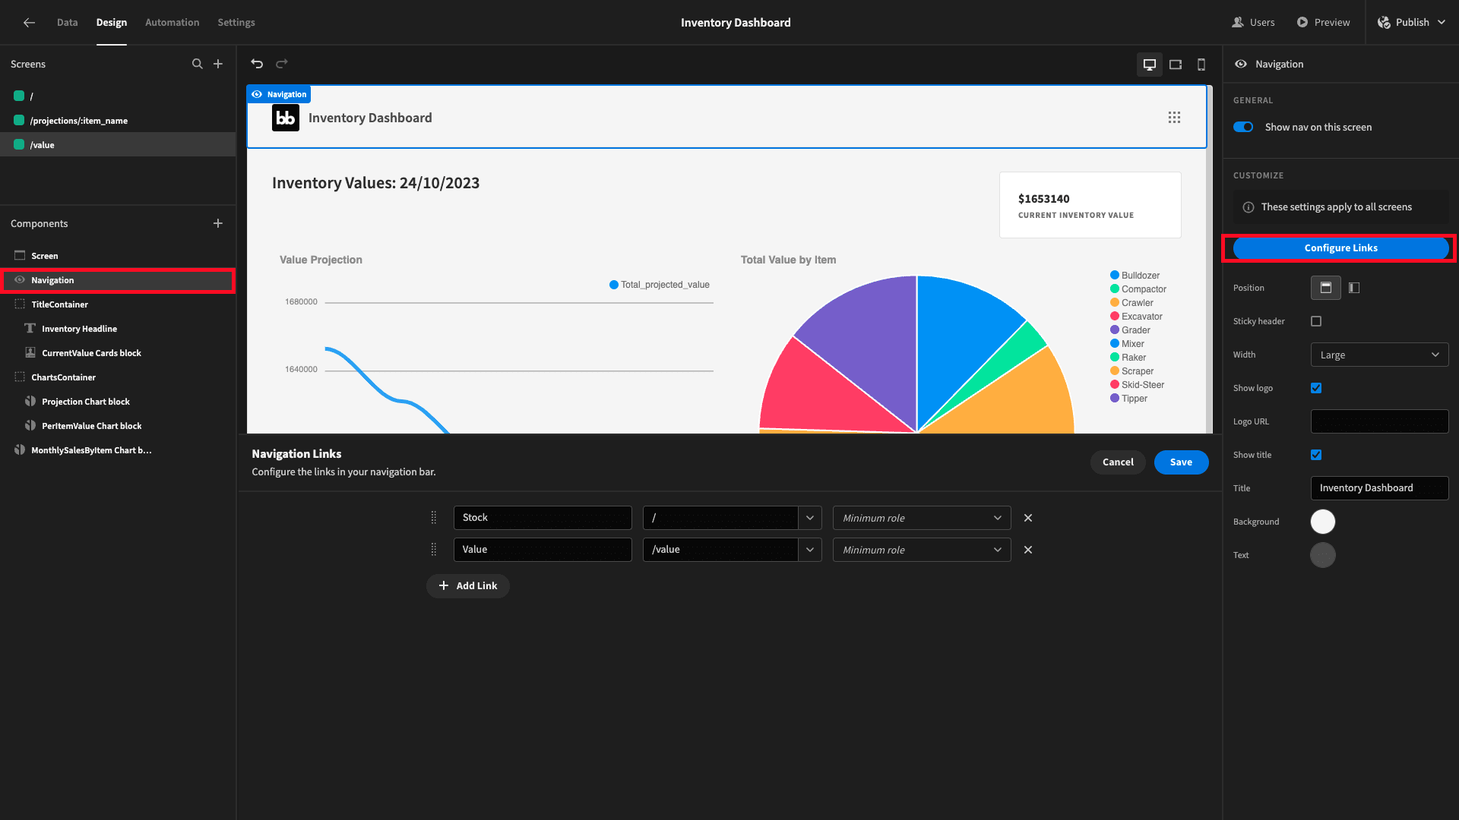Toggle Show nav on this screen
Viewport: 1459px width, 820px height.
pyautogui.click(x=1243, y=127)
